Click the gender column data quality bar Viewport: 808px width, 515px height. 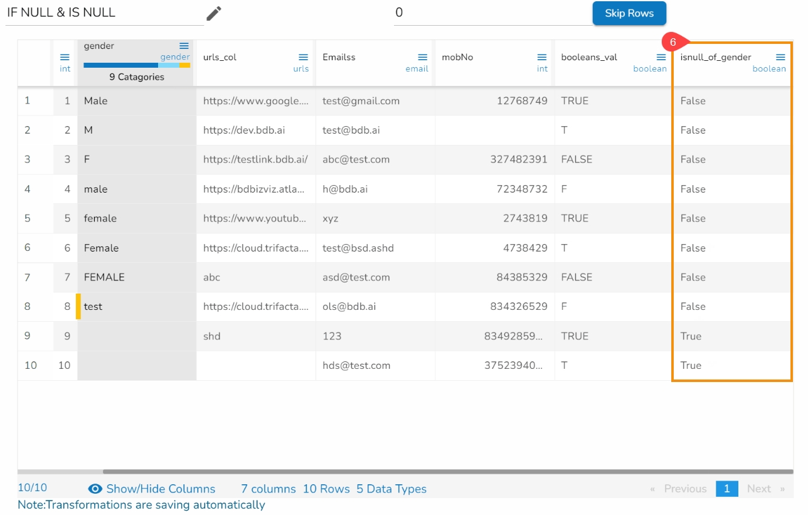(137, 65)
